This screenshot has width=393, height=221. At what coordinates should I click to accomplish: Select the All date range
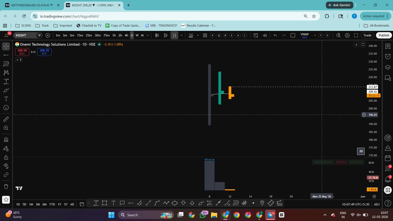pyautogui.click(x=72, y=204)
